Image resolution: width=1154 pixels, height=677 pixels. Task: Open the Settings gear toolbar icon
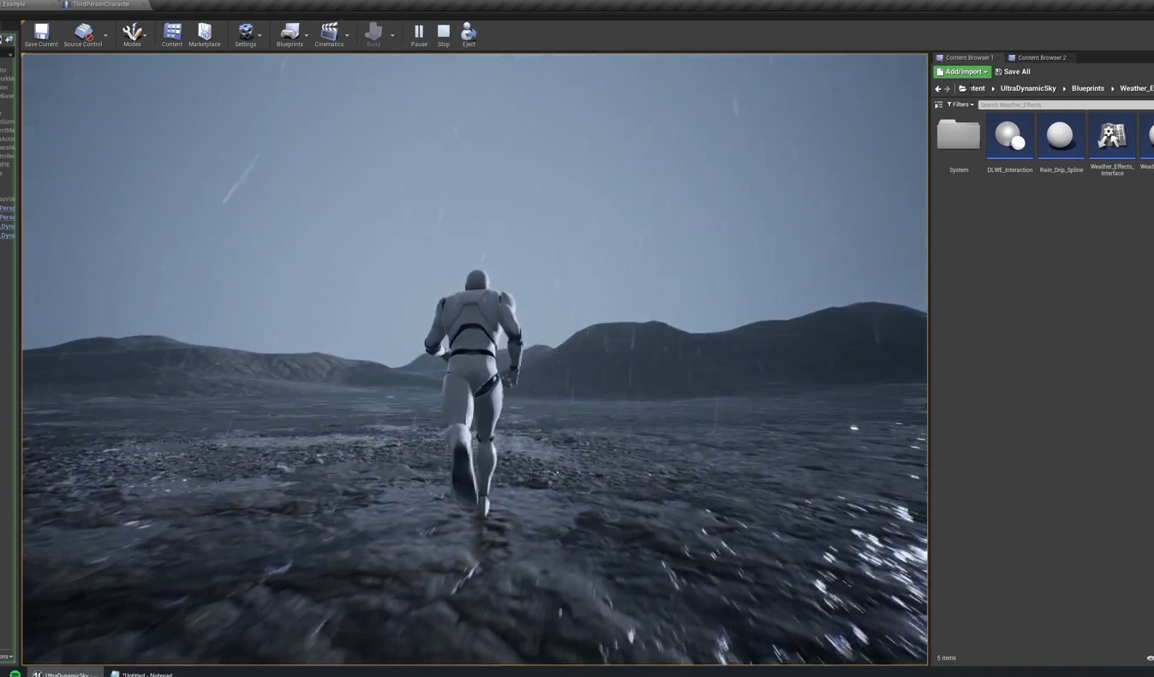pyautogui.click(x=246, y=34)
